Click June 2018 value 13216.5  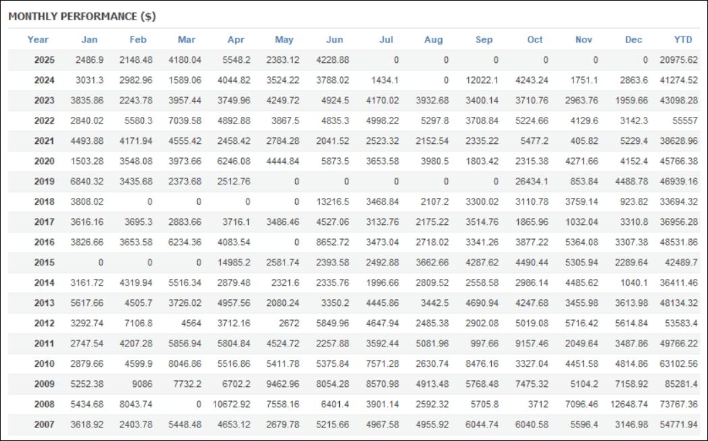pos(332,202)
